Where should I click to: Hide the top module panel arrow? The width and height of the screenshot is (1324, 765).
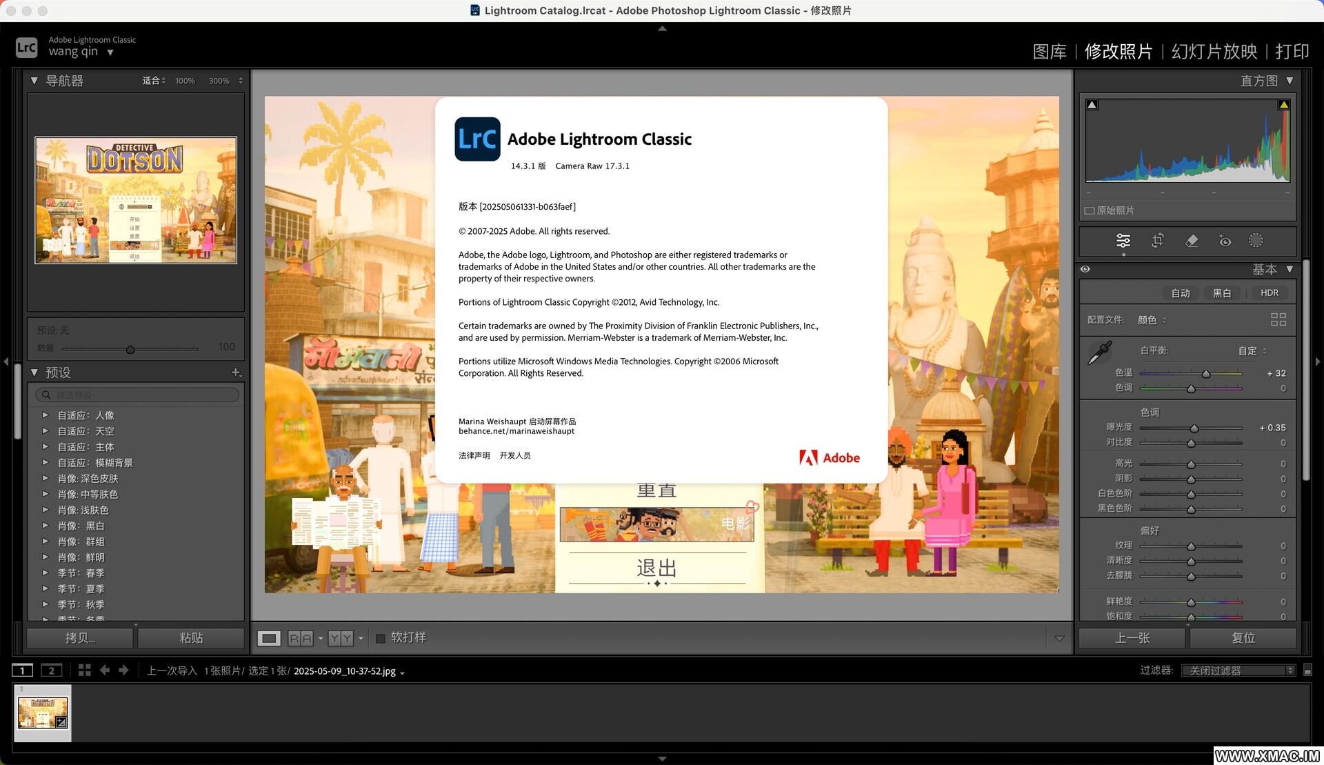(662, 28)
